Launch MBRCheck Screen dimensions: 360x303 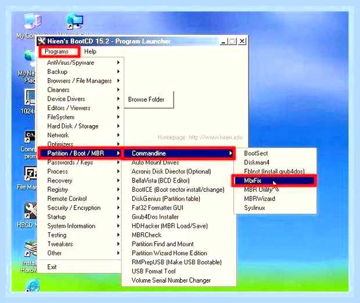pyautogui.click(x=179, y=235)
